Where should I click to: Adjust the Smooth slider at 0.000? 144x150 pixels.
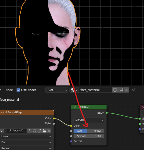pyautogui.click(x=89, y=136)
